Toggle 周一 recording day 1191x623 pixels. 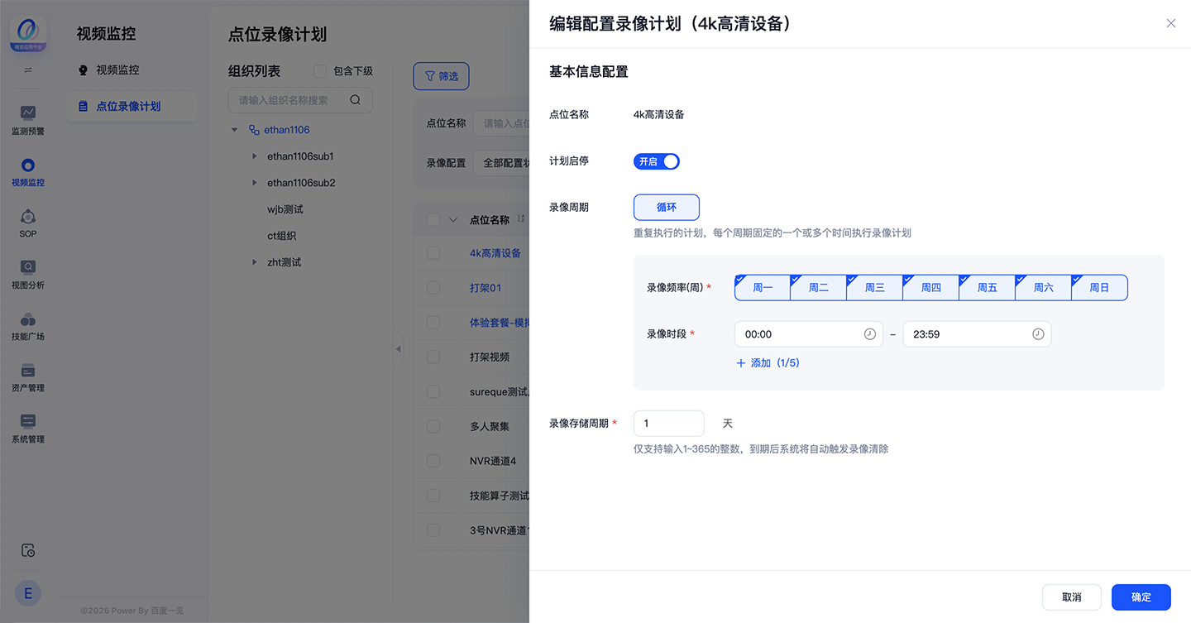click(763, 287)
